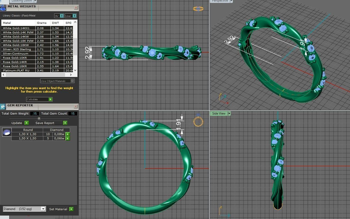
Task: Click green arrow beside 1,30 X 1,30 row
Action: tap(68, 134)
